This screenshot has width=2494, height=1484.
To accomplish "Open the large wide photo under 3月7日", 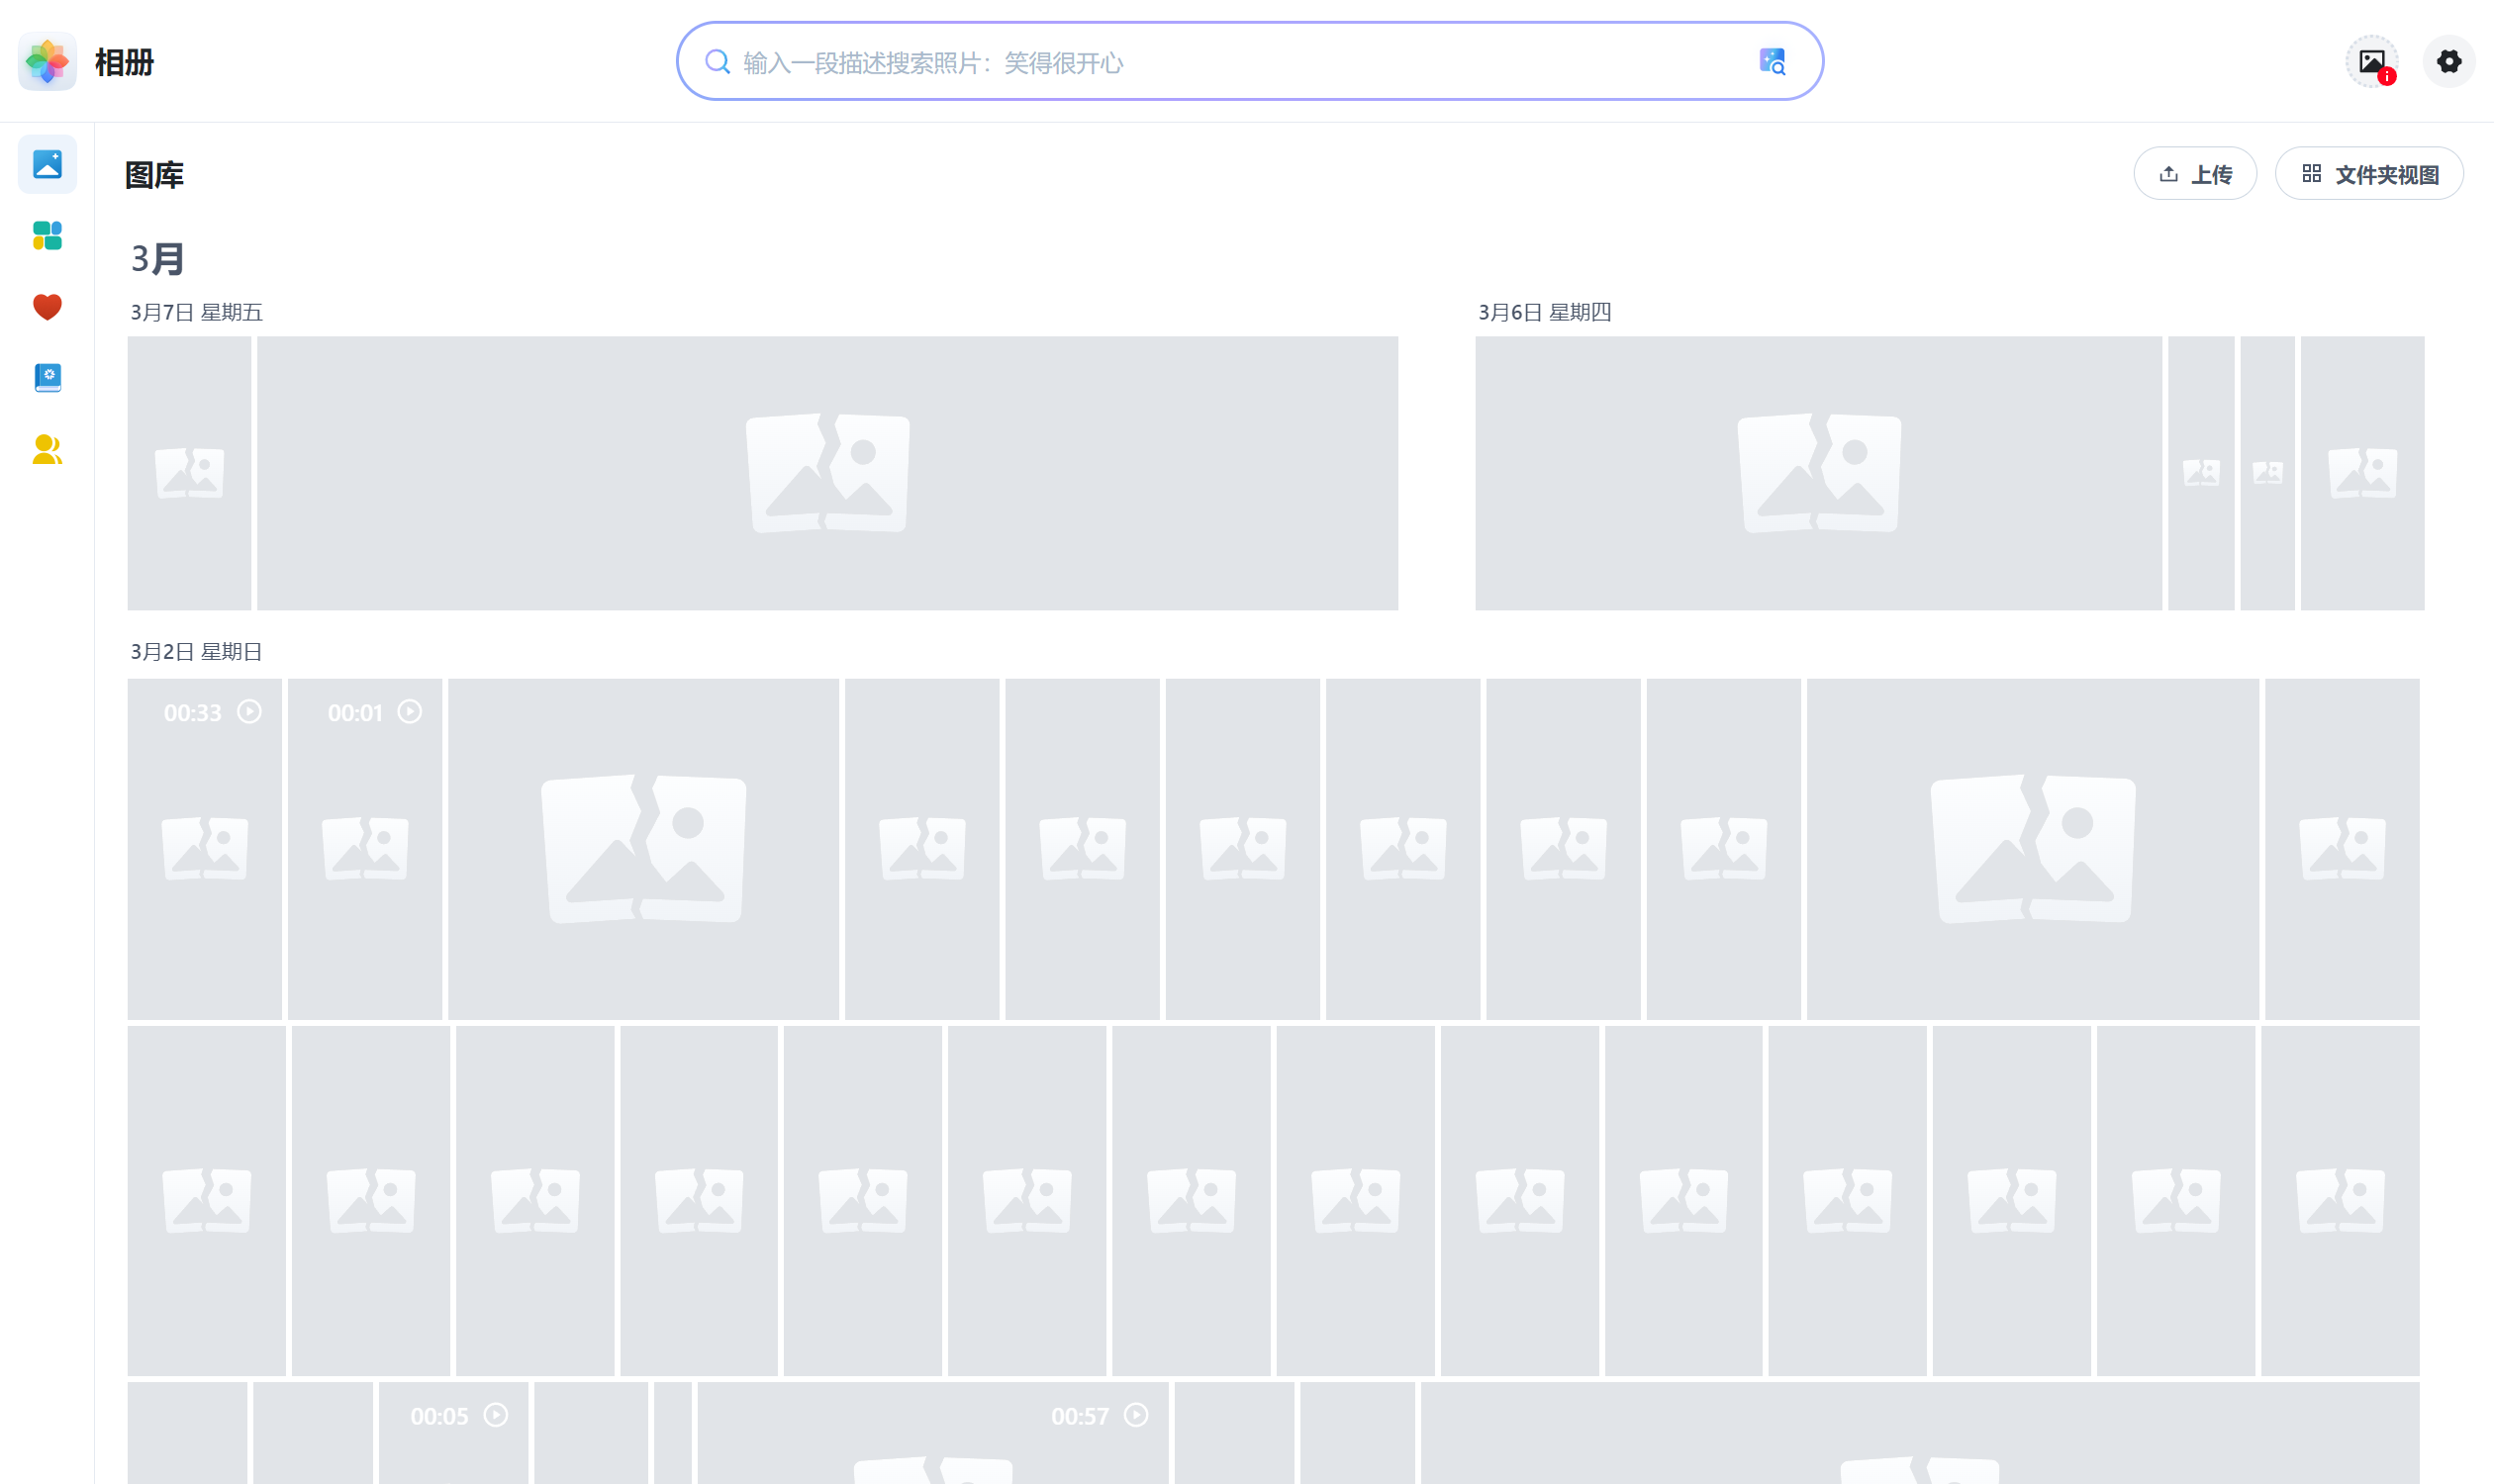I will click(x=827, y=473).
